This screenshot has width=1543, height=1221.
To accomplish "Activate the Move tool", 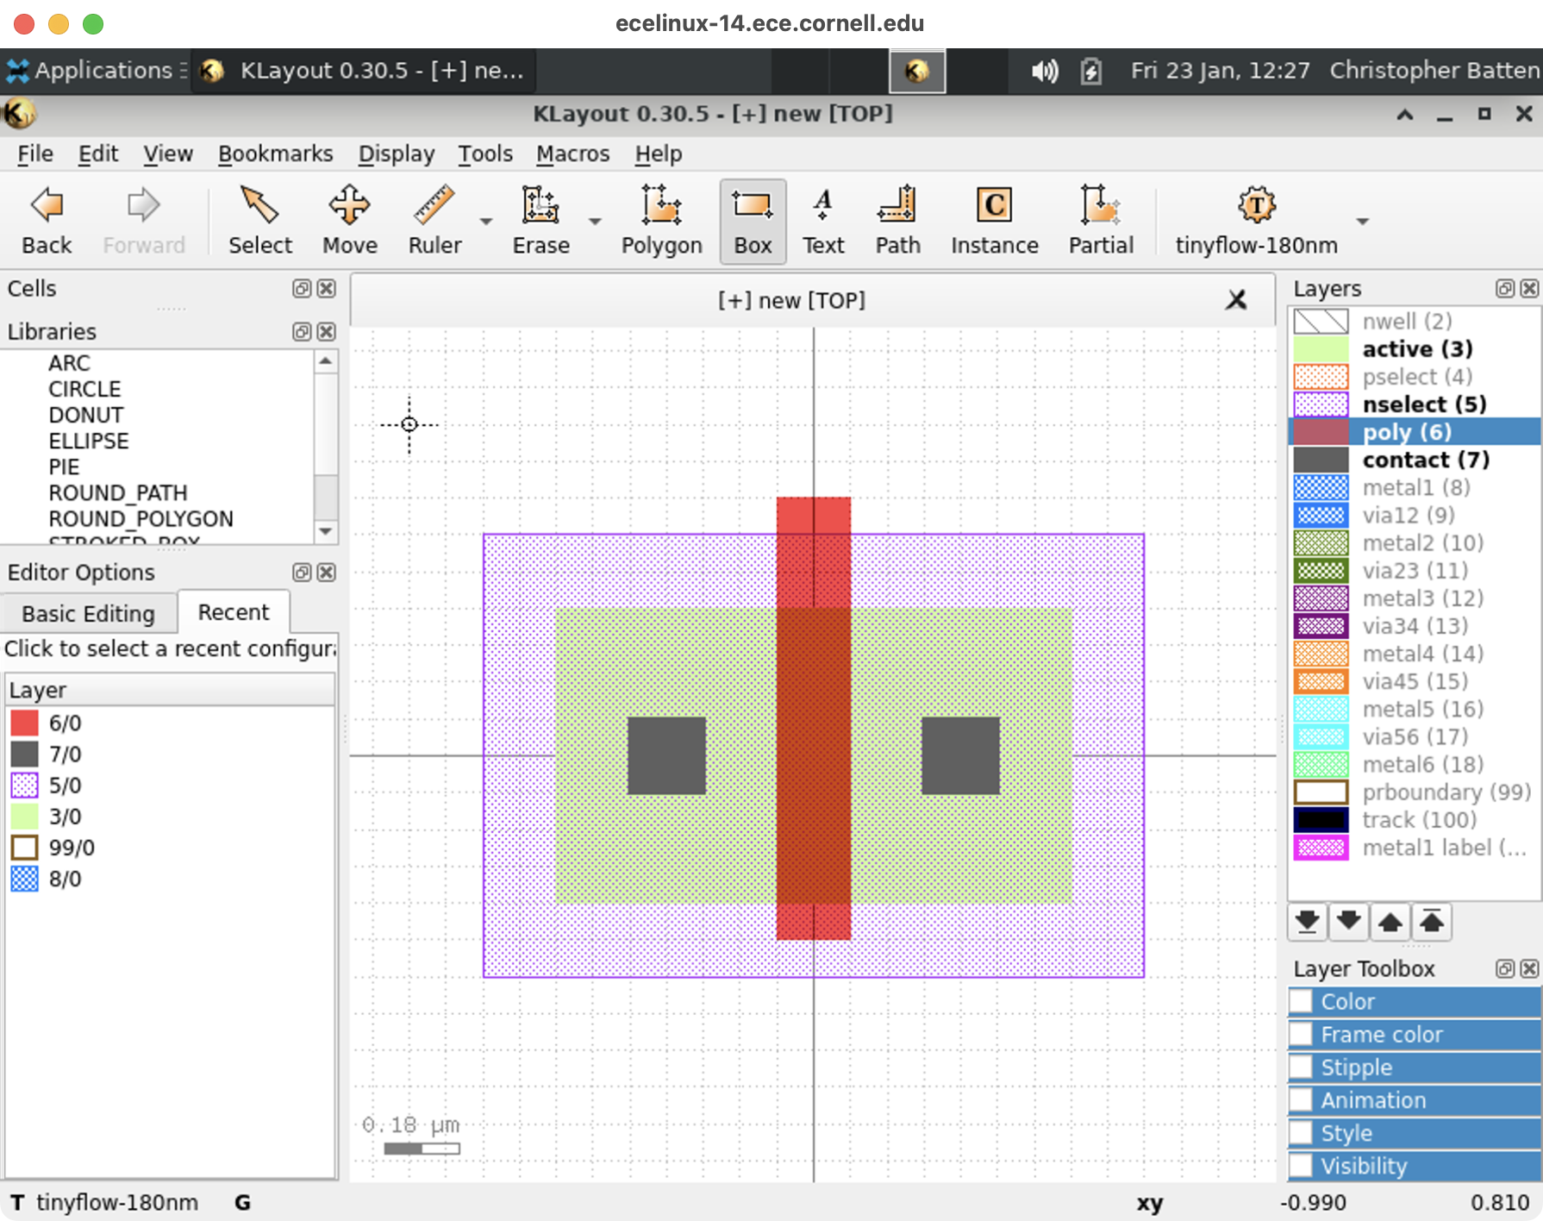I will (349, 221).
